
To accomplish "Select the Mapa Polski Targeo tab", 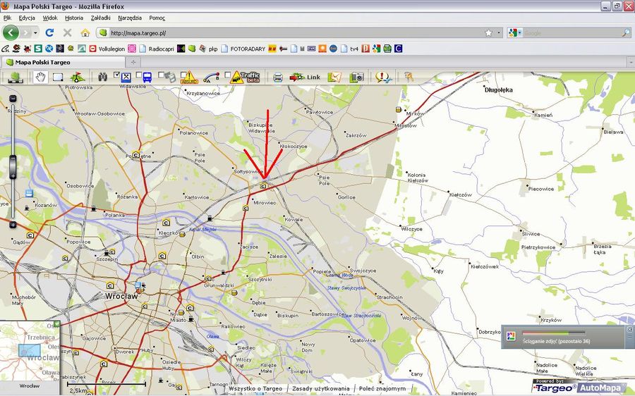I will (x=64, y=62).
